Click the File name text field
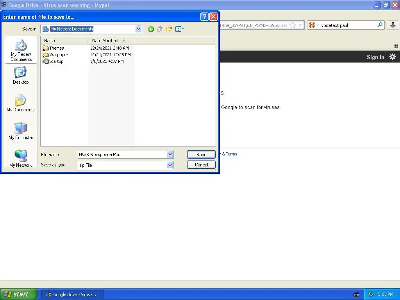This screenshot has height=300, width=400. point(122,154)
